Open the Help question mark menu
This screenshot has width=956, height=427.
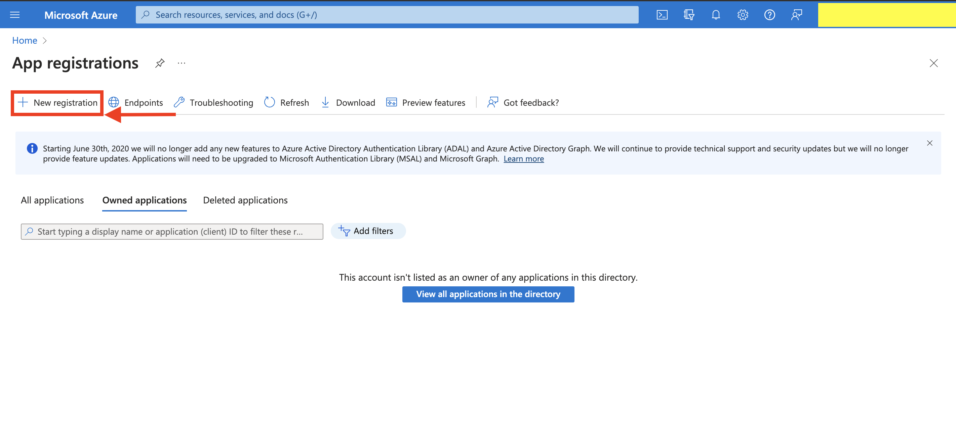point(770,15)
